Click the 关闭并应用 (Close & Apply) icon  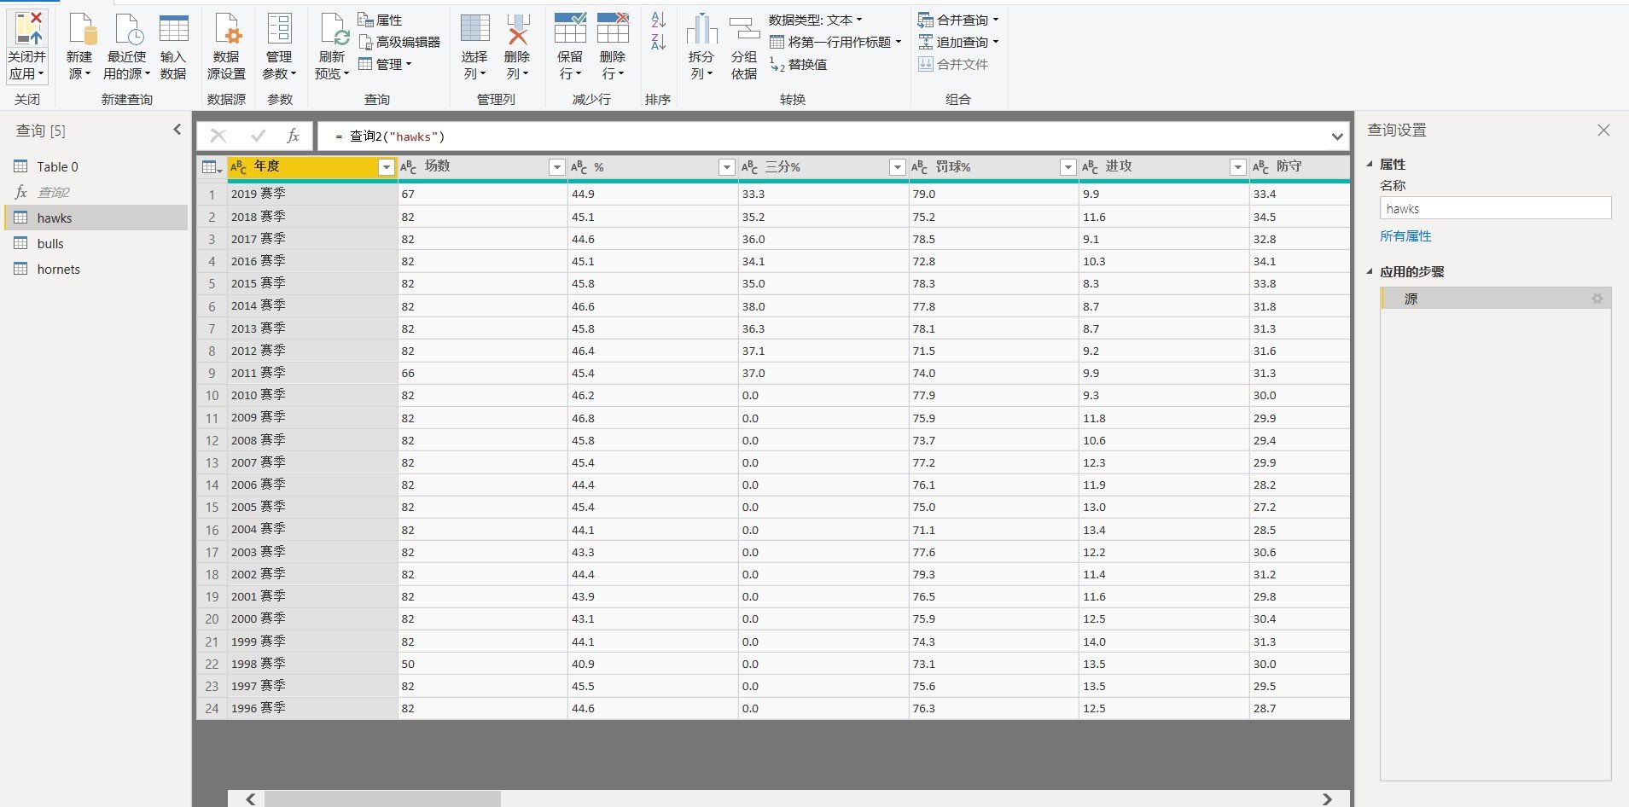(27, 30)
